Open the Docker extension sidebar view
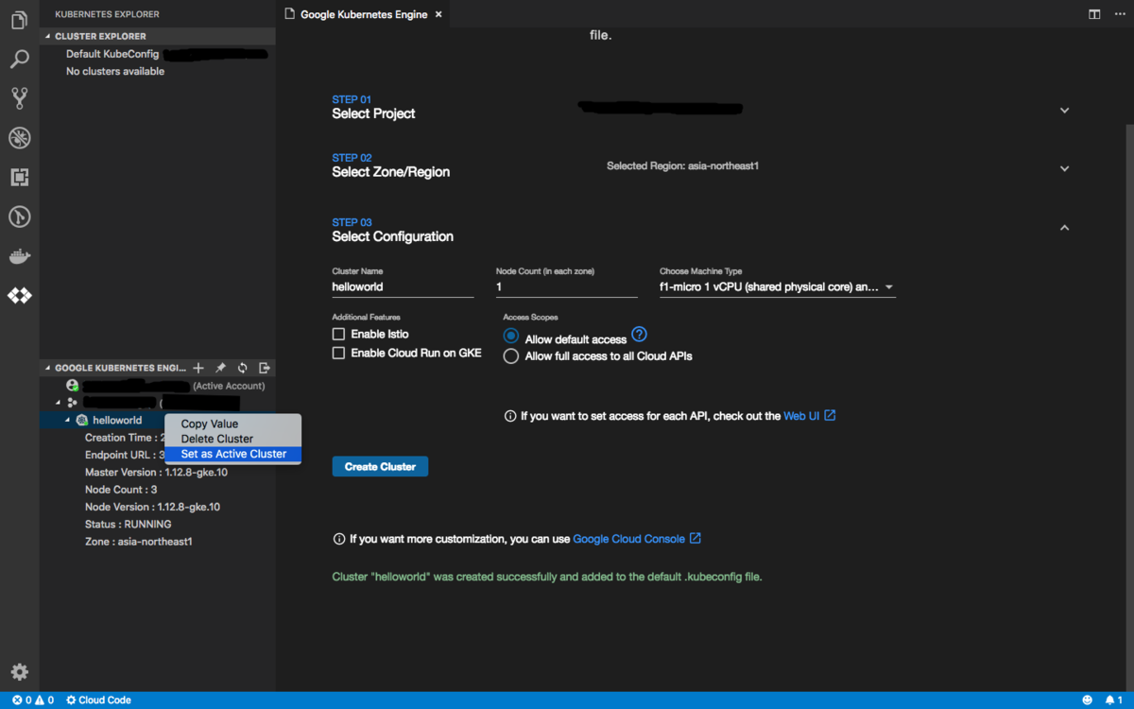Viewport: 1134px width, 709px height. point(19,255)
